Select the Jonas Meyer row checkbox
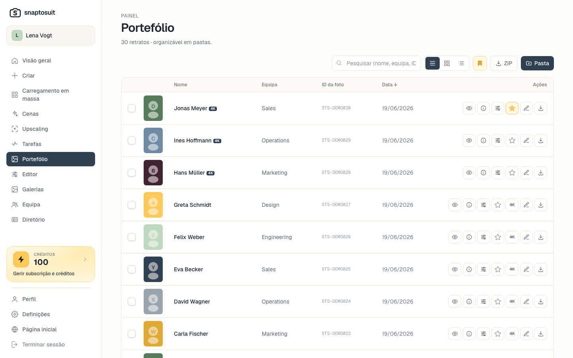The height and width of the screenshot is (358, 573). pos(132,108)
